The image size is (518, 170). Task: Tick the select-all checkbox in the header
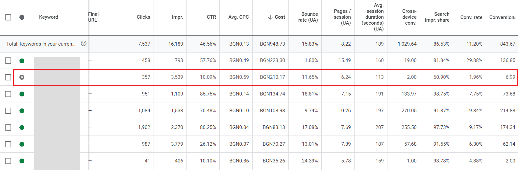tap(8, 17)
